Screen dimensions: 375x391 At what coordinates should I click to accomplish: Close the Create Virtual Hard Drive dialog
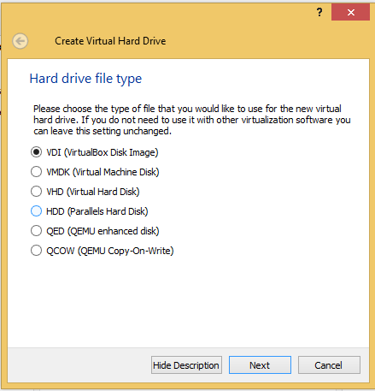[x=351, y=12]
